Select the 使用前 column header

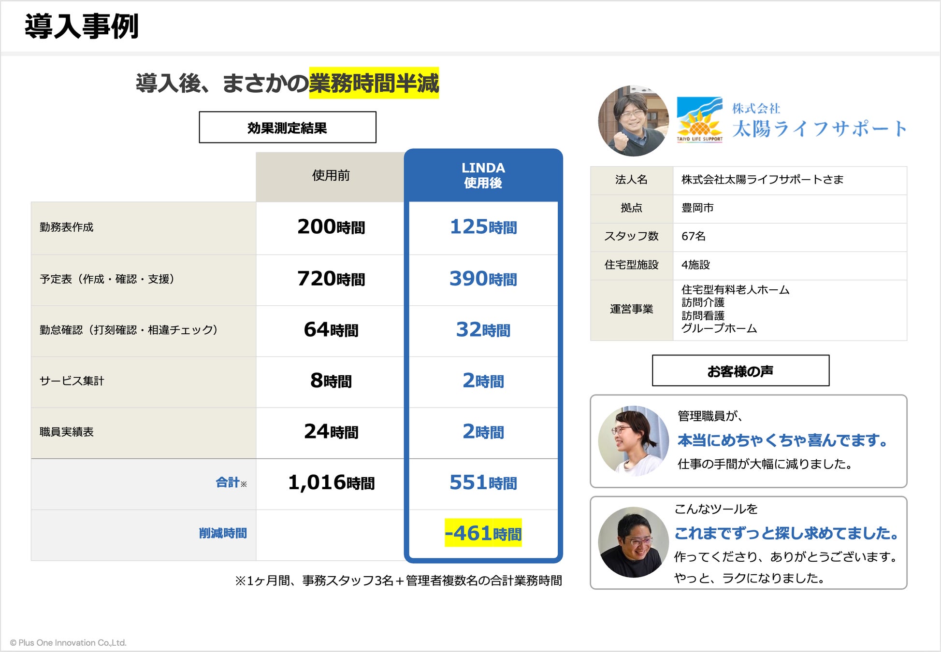331,176
